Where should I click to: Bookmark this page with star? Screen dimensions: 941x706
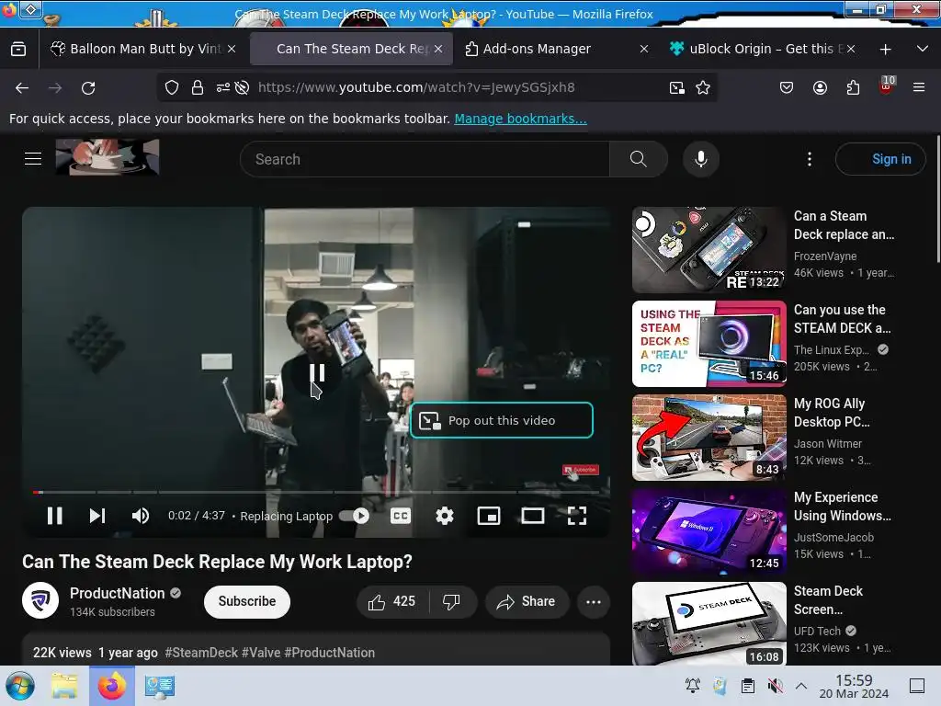click(x=703, y=87)
